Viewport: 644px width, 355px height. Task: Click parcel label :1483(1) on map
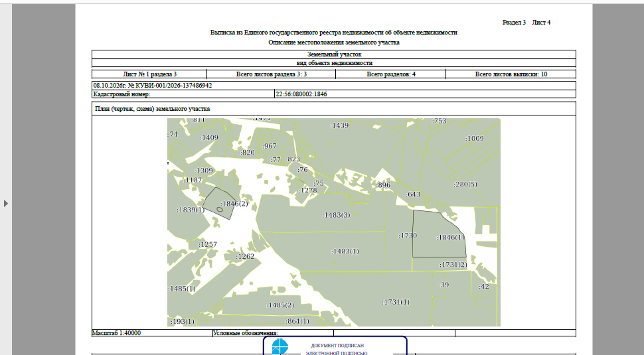coord(345,251)
